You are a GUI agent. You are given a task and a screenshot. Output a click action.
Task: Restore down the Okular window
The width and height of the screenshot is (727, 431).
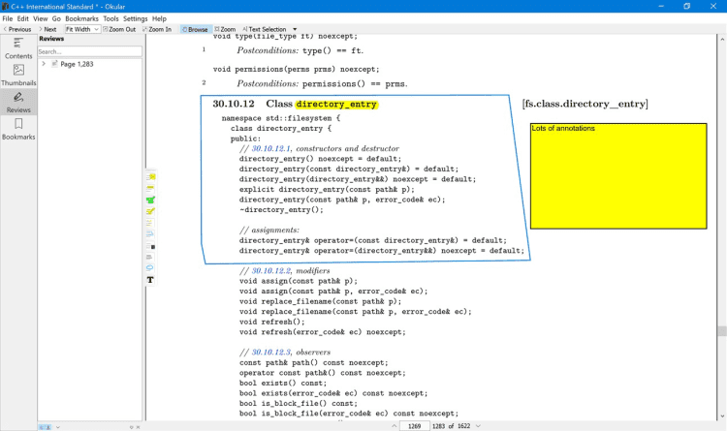[x=686, y=6]
